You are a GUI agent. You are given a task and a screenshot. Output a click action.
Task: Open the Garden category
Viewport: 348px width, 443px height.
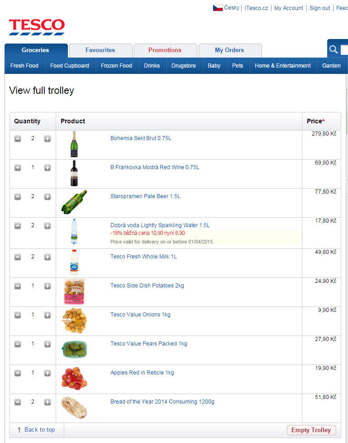pos(332,66)
